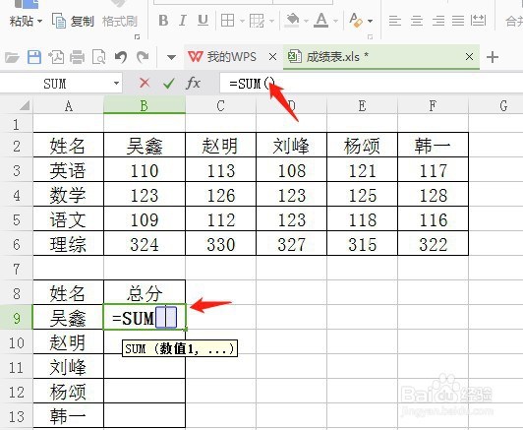Open the insert function fx dialog

194,83
